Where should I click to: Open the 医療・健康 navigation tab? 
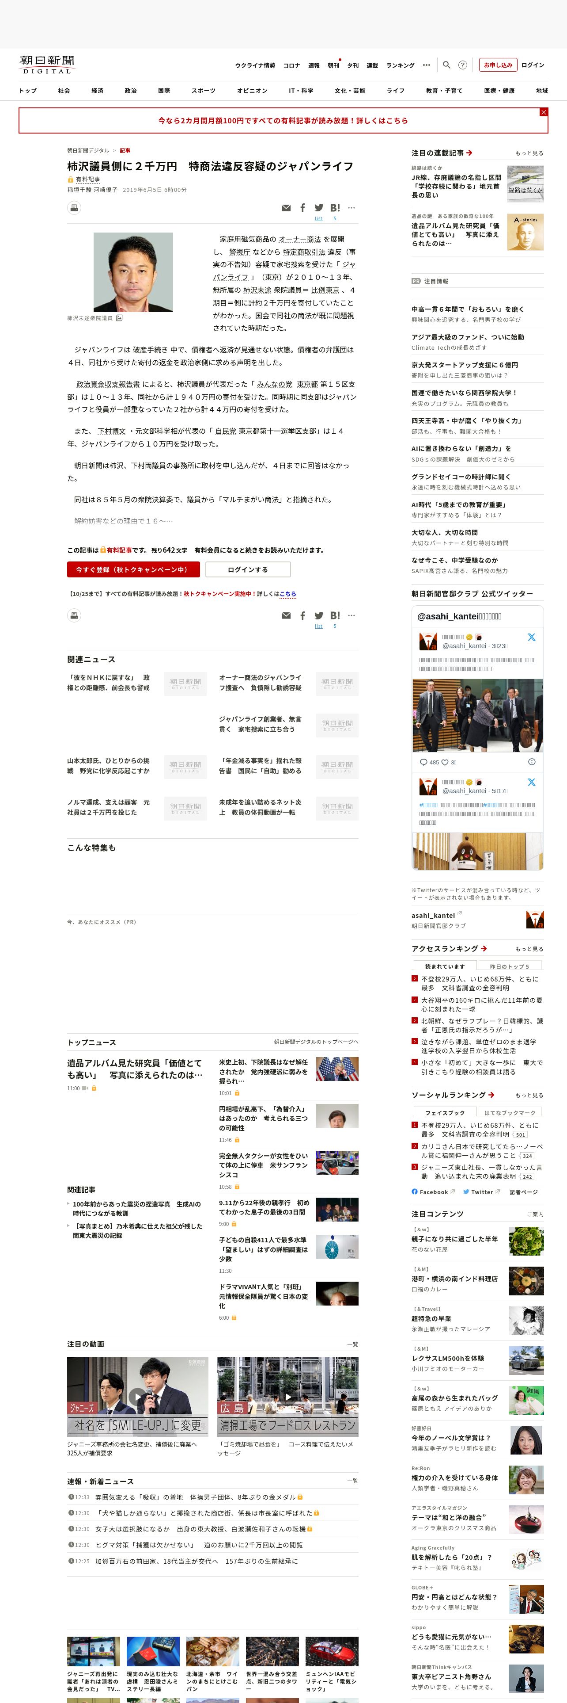499,91
